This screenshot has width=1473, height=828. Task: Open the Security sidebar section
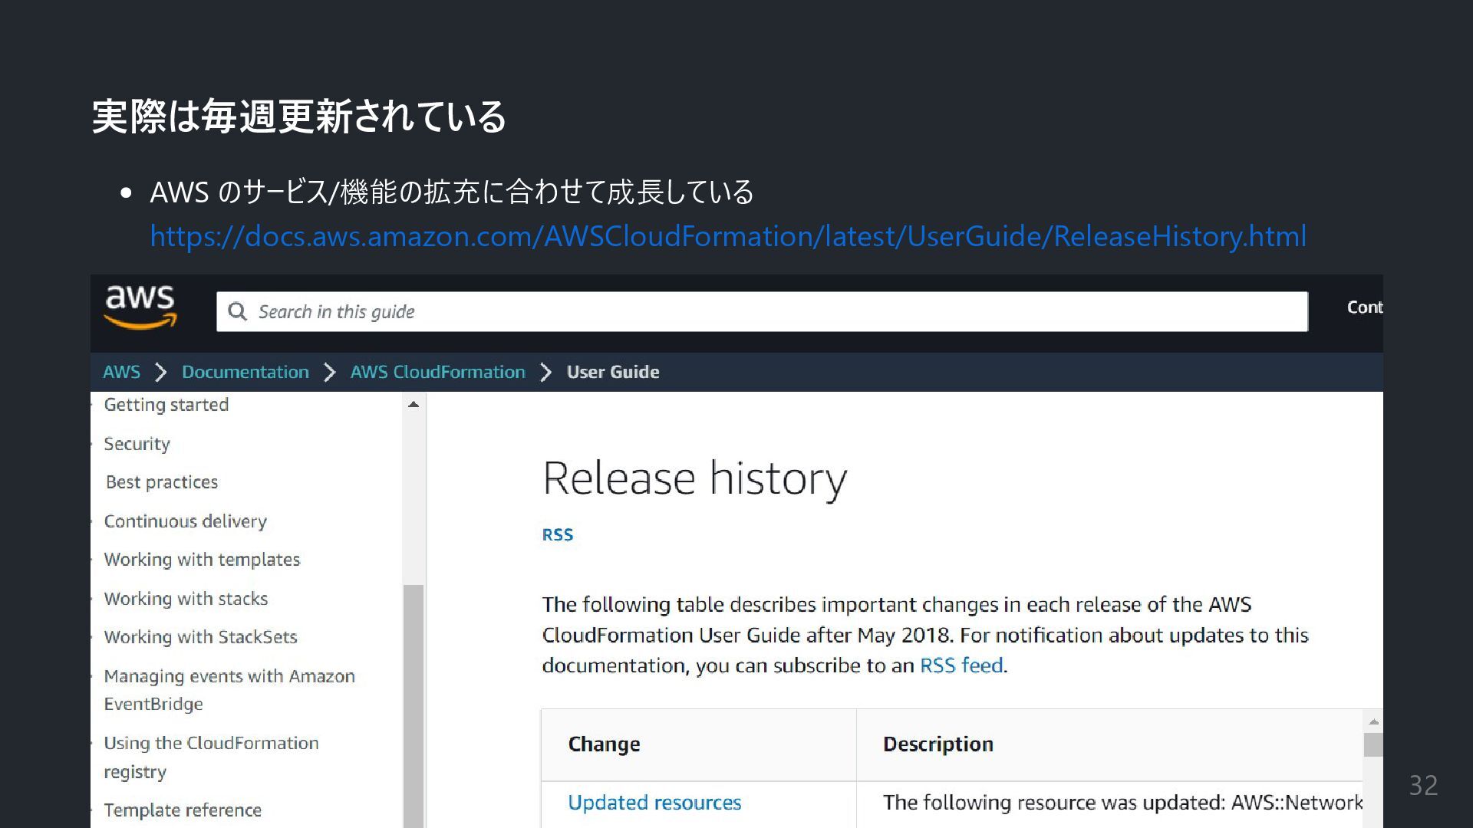pyautogui.click(x=137, y=444)
